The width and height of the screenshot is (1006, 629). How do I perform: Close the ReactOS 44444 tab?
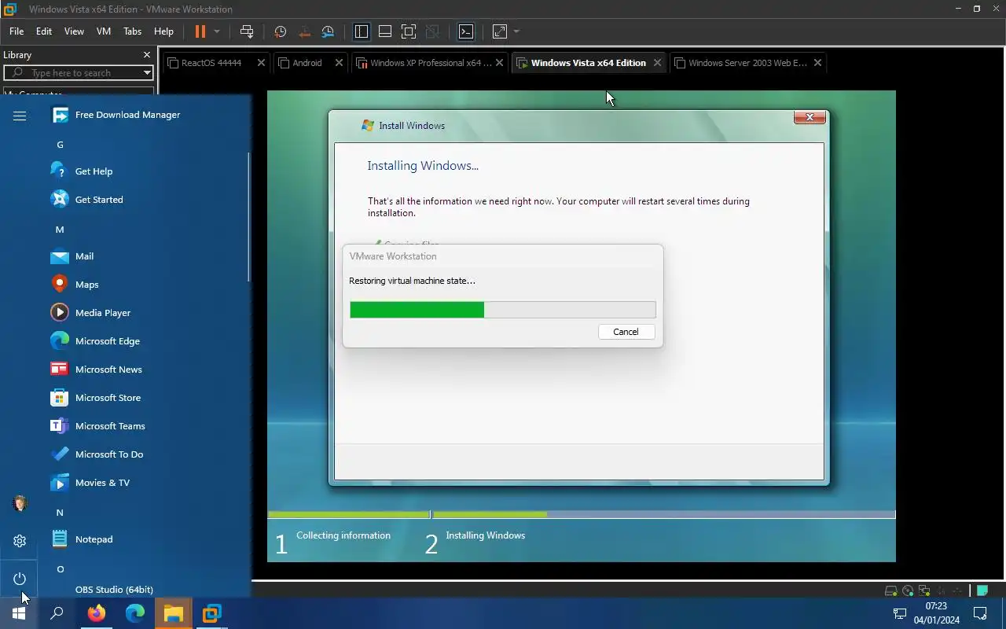pyautogui.click(x=262, y=63)
